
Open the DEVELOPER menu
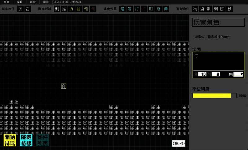point(60,2)
